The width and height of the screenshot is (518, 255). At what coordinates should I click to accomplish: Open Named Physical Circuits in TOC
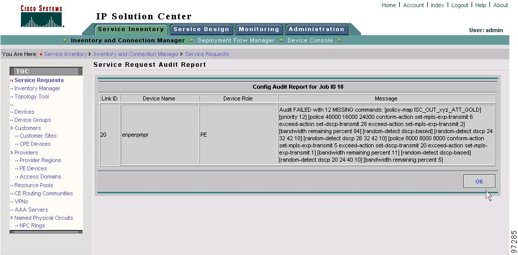(x=44, y=218)
